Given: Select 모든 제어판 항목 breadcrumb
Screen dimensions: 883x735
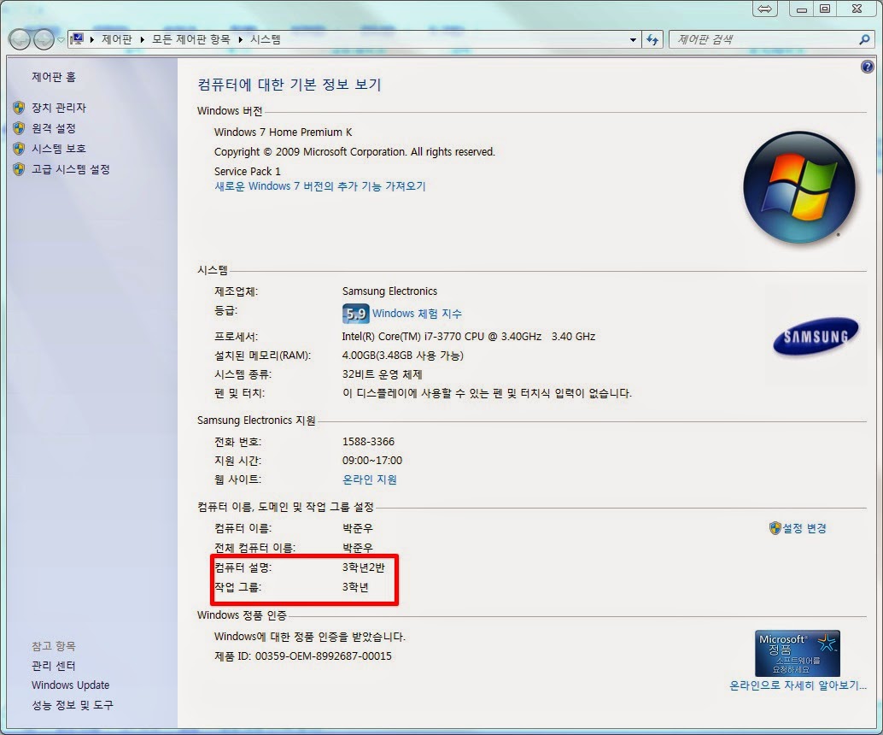Looking at the screenshot, I should pyautogui.click(x=191, y=39).
